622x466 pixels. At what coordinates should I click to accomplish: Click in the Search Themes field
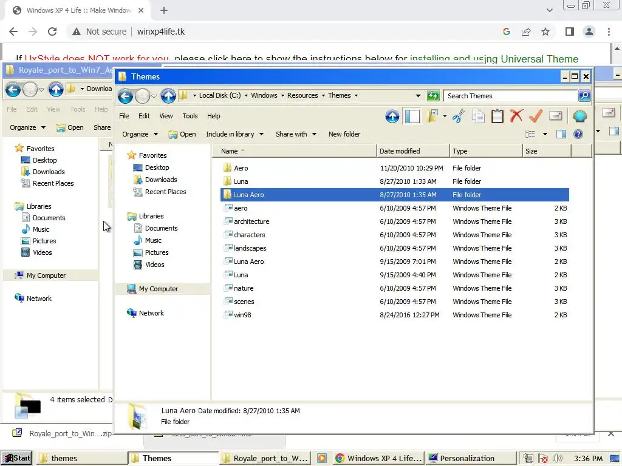(x=510, y=95)
